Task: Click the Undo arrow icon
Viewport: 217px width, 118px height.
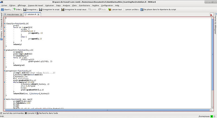Action: click(90, 9)
